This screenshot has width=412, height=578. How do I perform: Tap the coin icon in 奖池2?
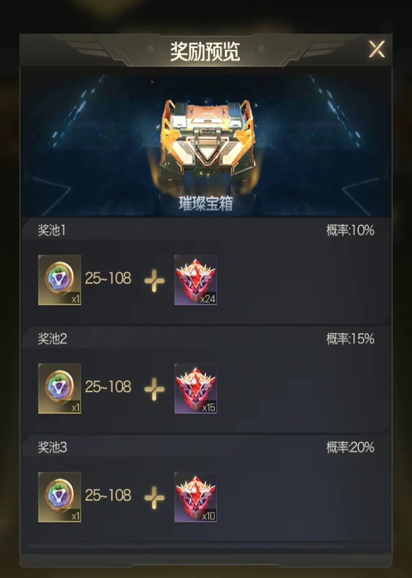(x=60, y=388)
